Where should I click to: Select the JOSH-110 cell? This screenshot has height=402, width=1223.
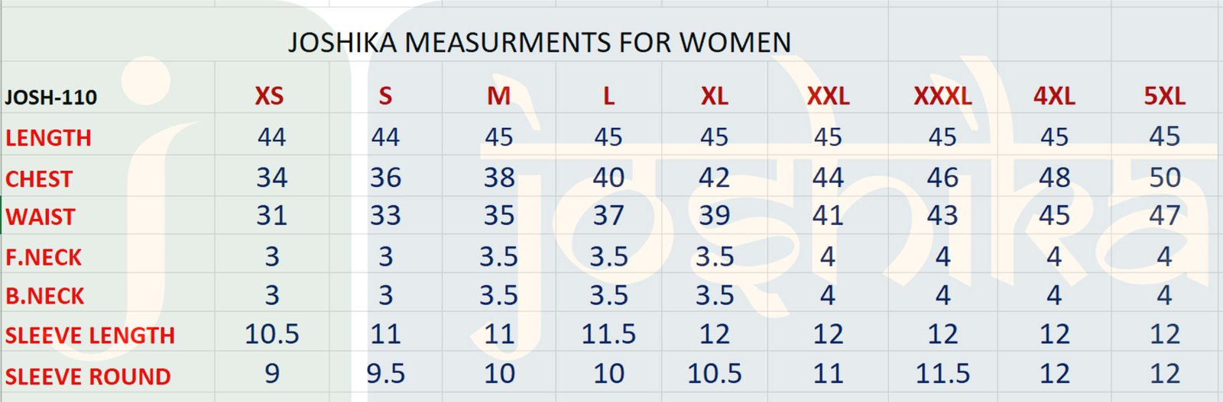51,98
